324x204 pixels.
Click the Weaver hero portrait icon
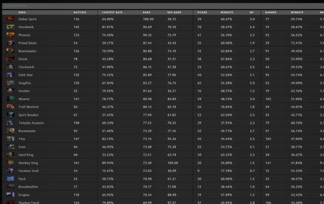[x=10, y=99]
